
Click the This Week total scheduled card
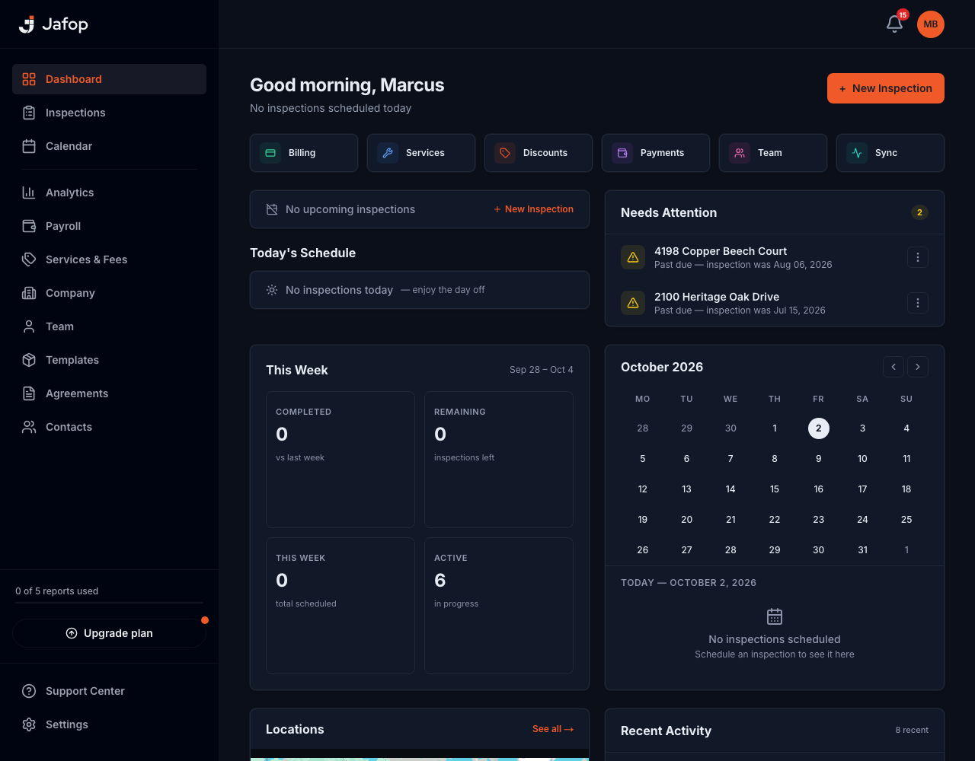pos(340,606)
